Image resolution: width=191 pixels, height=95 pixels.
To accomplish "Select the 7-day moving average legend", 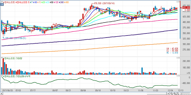I will coord(31,2).
